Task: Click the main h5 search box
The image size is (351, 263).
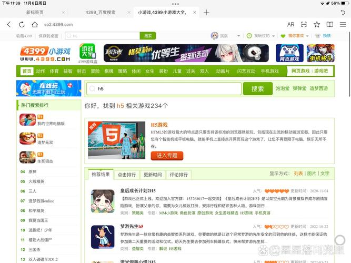Action: tap(164, 89)
